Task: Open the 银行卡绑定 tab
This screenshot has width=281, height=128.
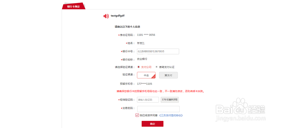Action: [74, 6]
